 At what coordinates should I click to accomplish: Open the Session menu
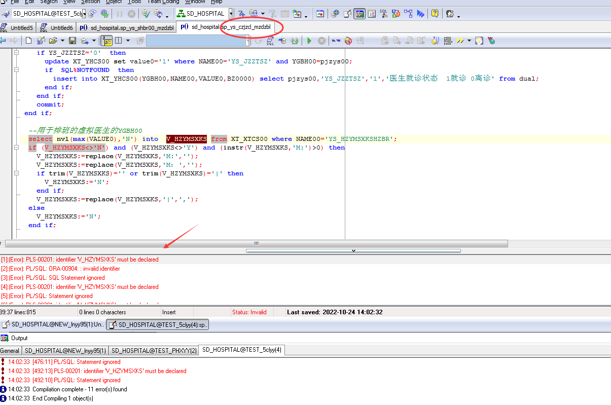tap(91, 2)
